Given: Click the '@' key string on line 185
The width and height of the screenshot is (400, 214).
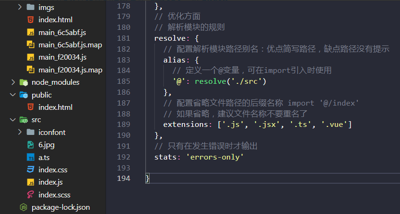Looking at the screenshot, I should [x=179, y=81].
